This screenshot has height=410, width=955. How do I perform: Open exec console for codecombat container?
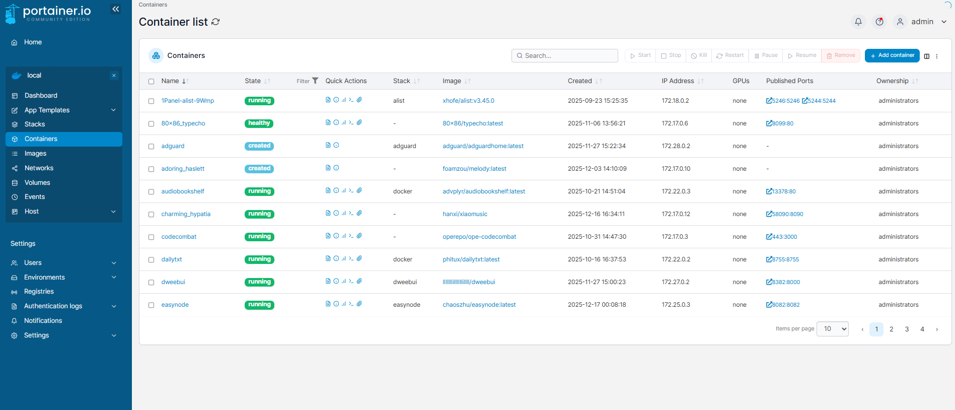click(x=351, y=236)
